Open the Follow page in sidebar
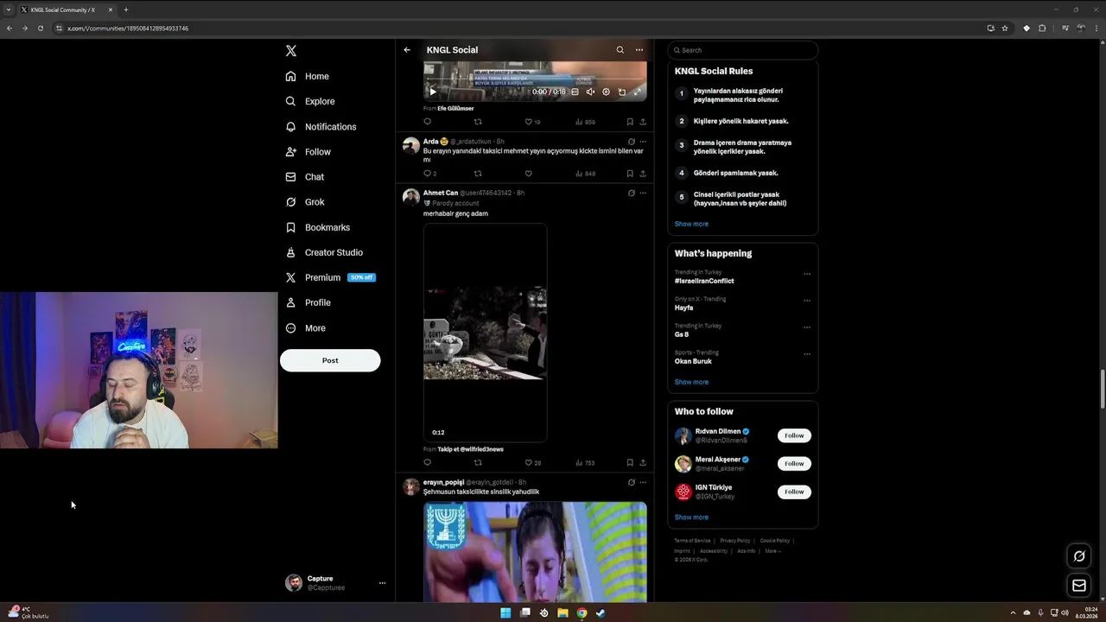The width and height of the screenshot is (1106, 622). pyautogui.click(x=308, y=152)
